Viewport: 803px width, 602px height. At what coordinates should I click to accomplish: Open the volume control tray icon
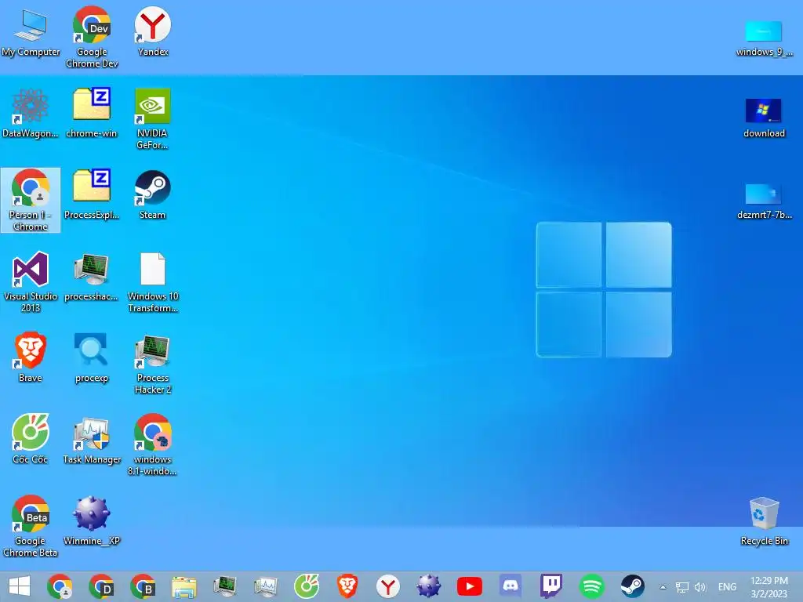tap(700, 587)
